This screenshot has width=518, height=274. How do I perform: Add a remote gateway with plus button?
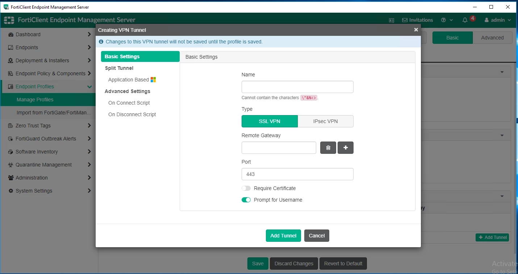[346, 148]
